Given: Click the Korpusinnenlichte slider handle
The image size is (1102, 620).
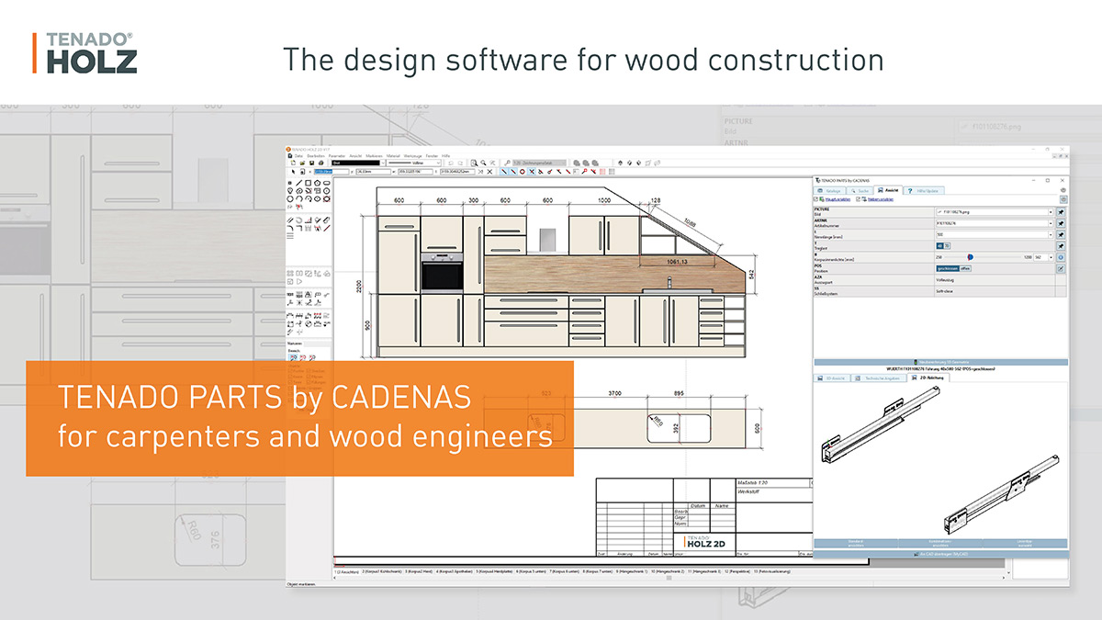Looking at the screenshot, I should (971, 257).
